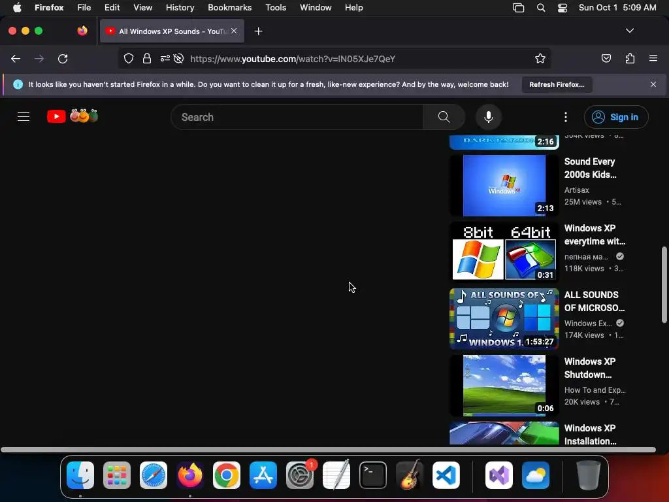Open the How To and Exp... channel
This screenshot has width=669, height=502.
point(595,390)
